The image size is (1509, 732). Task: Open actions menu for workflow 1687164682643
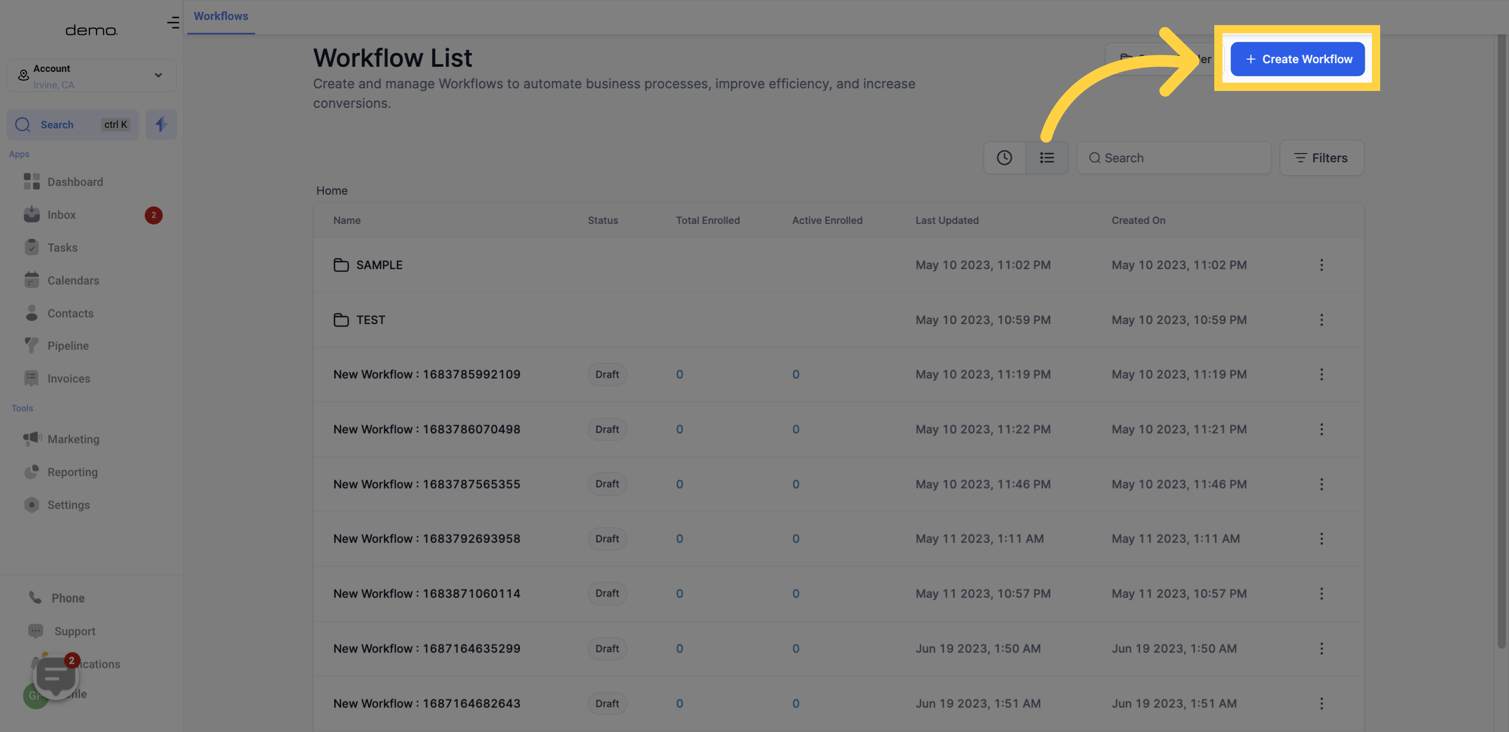[x=1321, y=703]
